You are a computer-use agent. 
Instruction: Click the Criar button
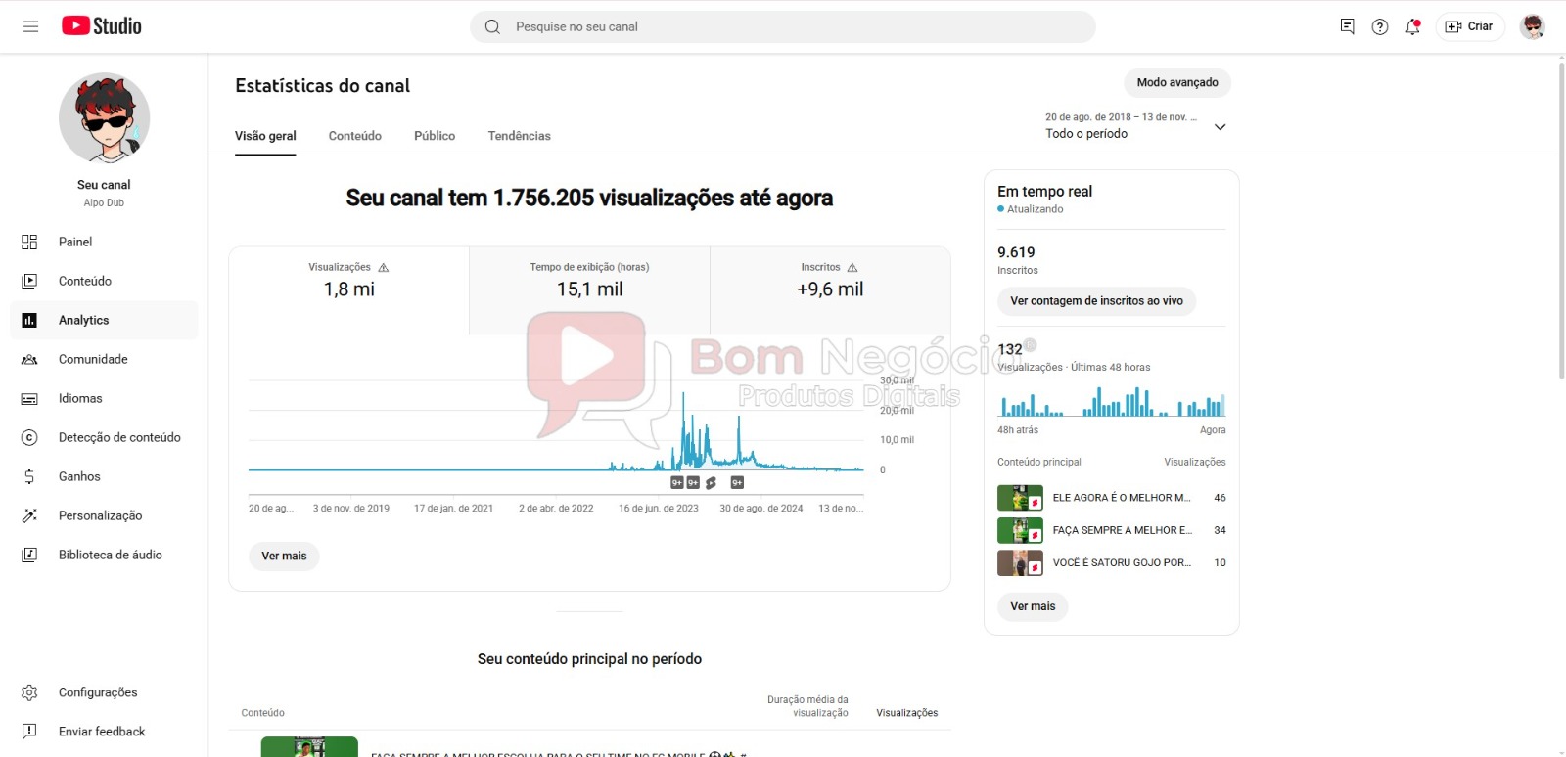(x=1469, y=26)
